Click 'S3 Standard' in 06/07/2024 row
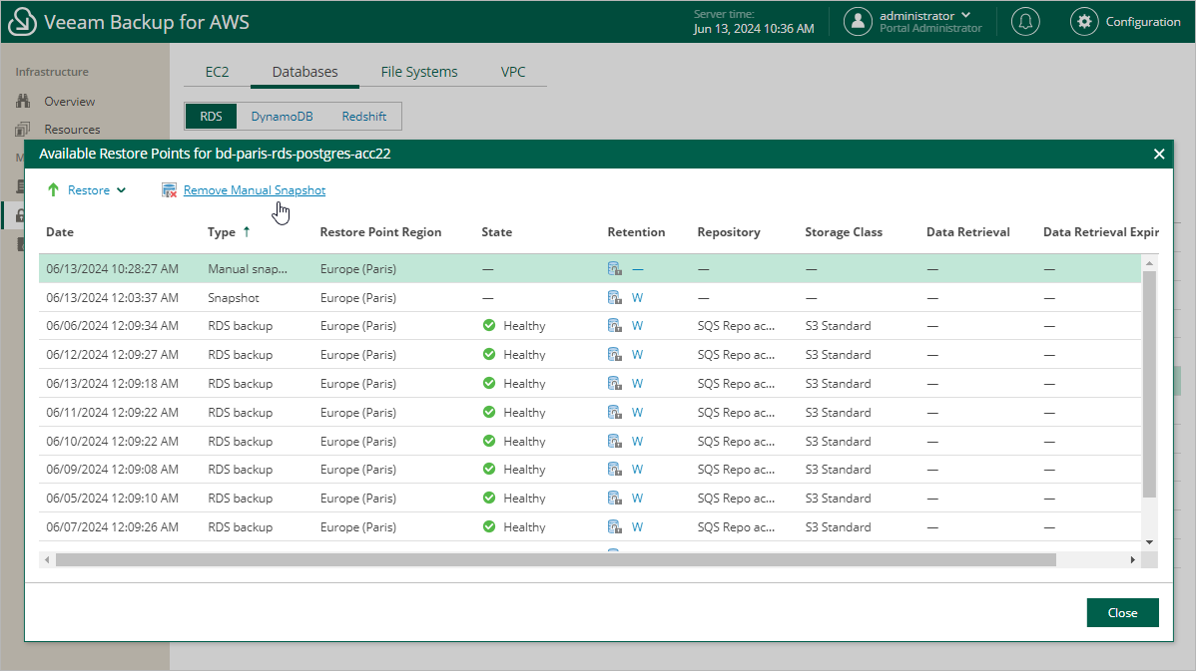 [x=838, y=527]
